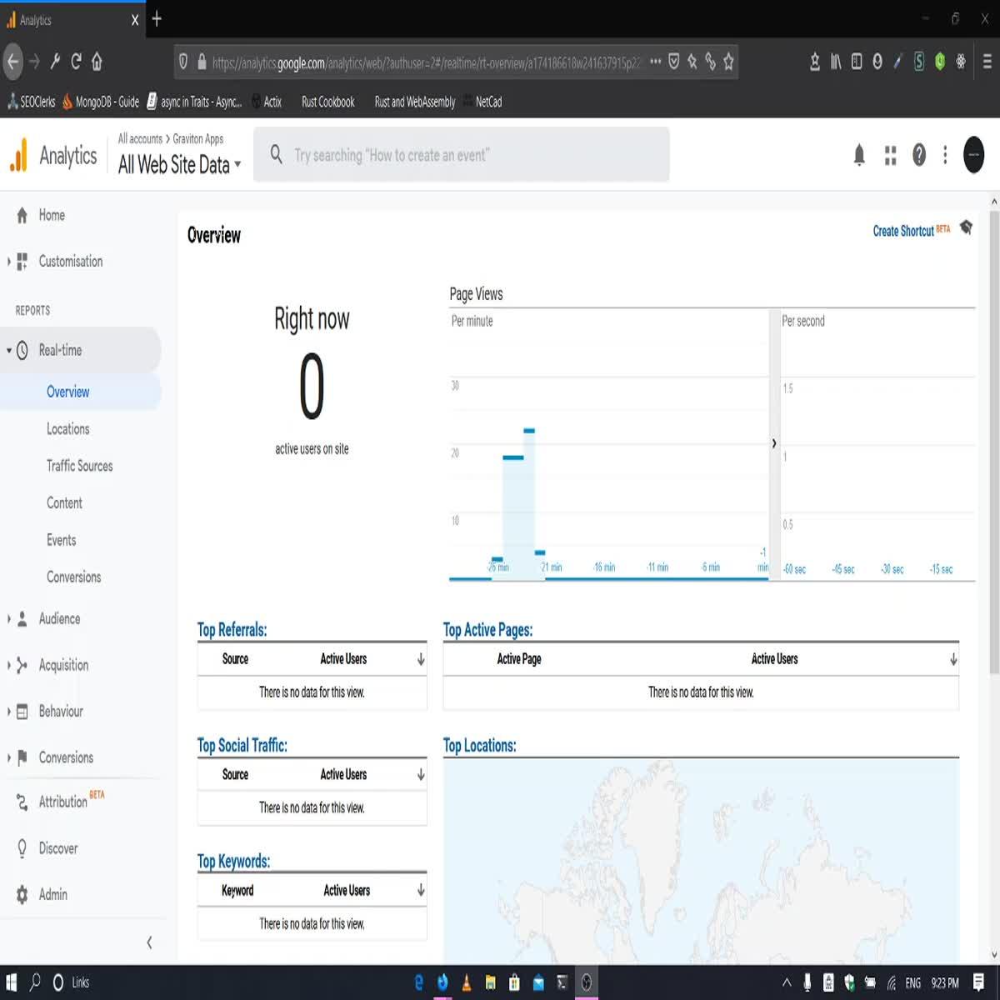Image resolution: width=1000 pixels, height=1000 pixels.
Task: Open the Help question mark icon
Action: [918, 155]
